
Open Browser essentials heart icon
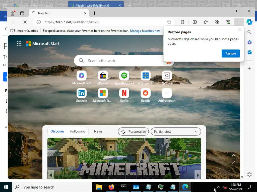[x=228, y=22]
